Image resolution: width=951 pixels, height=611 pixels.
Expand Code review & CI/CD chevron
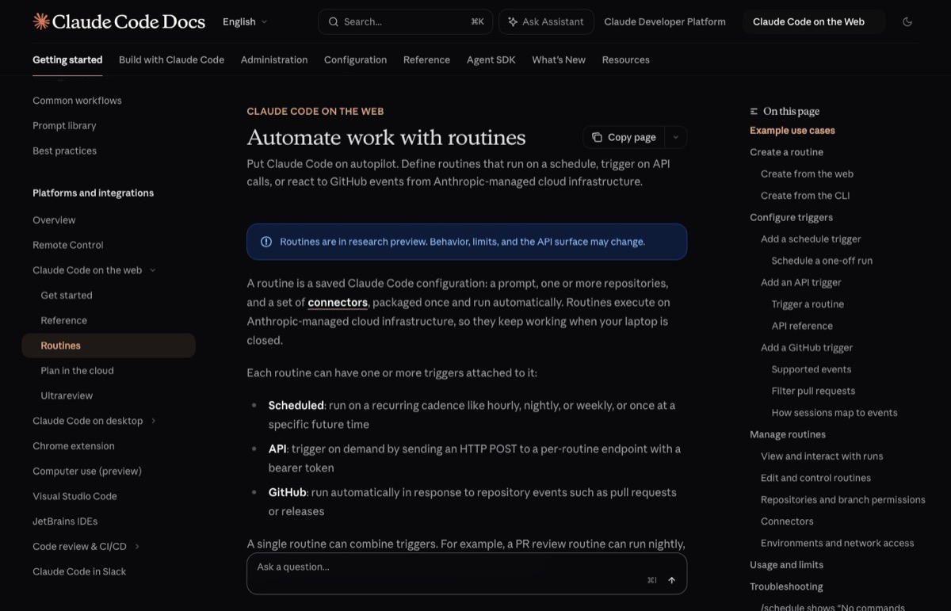pyautogui.click(x=137, y=547)
